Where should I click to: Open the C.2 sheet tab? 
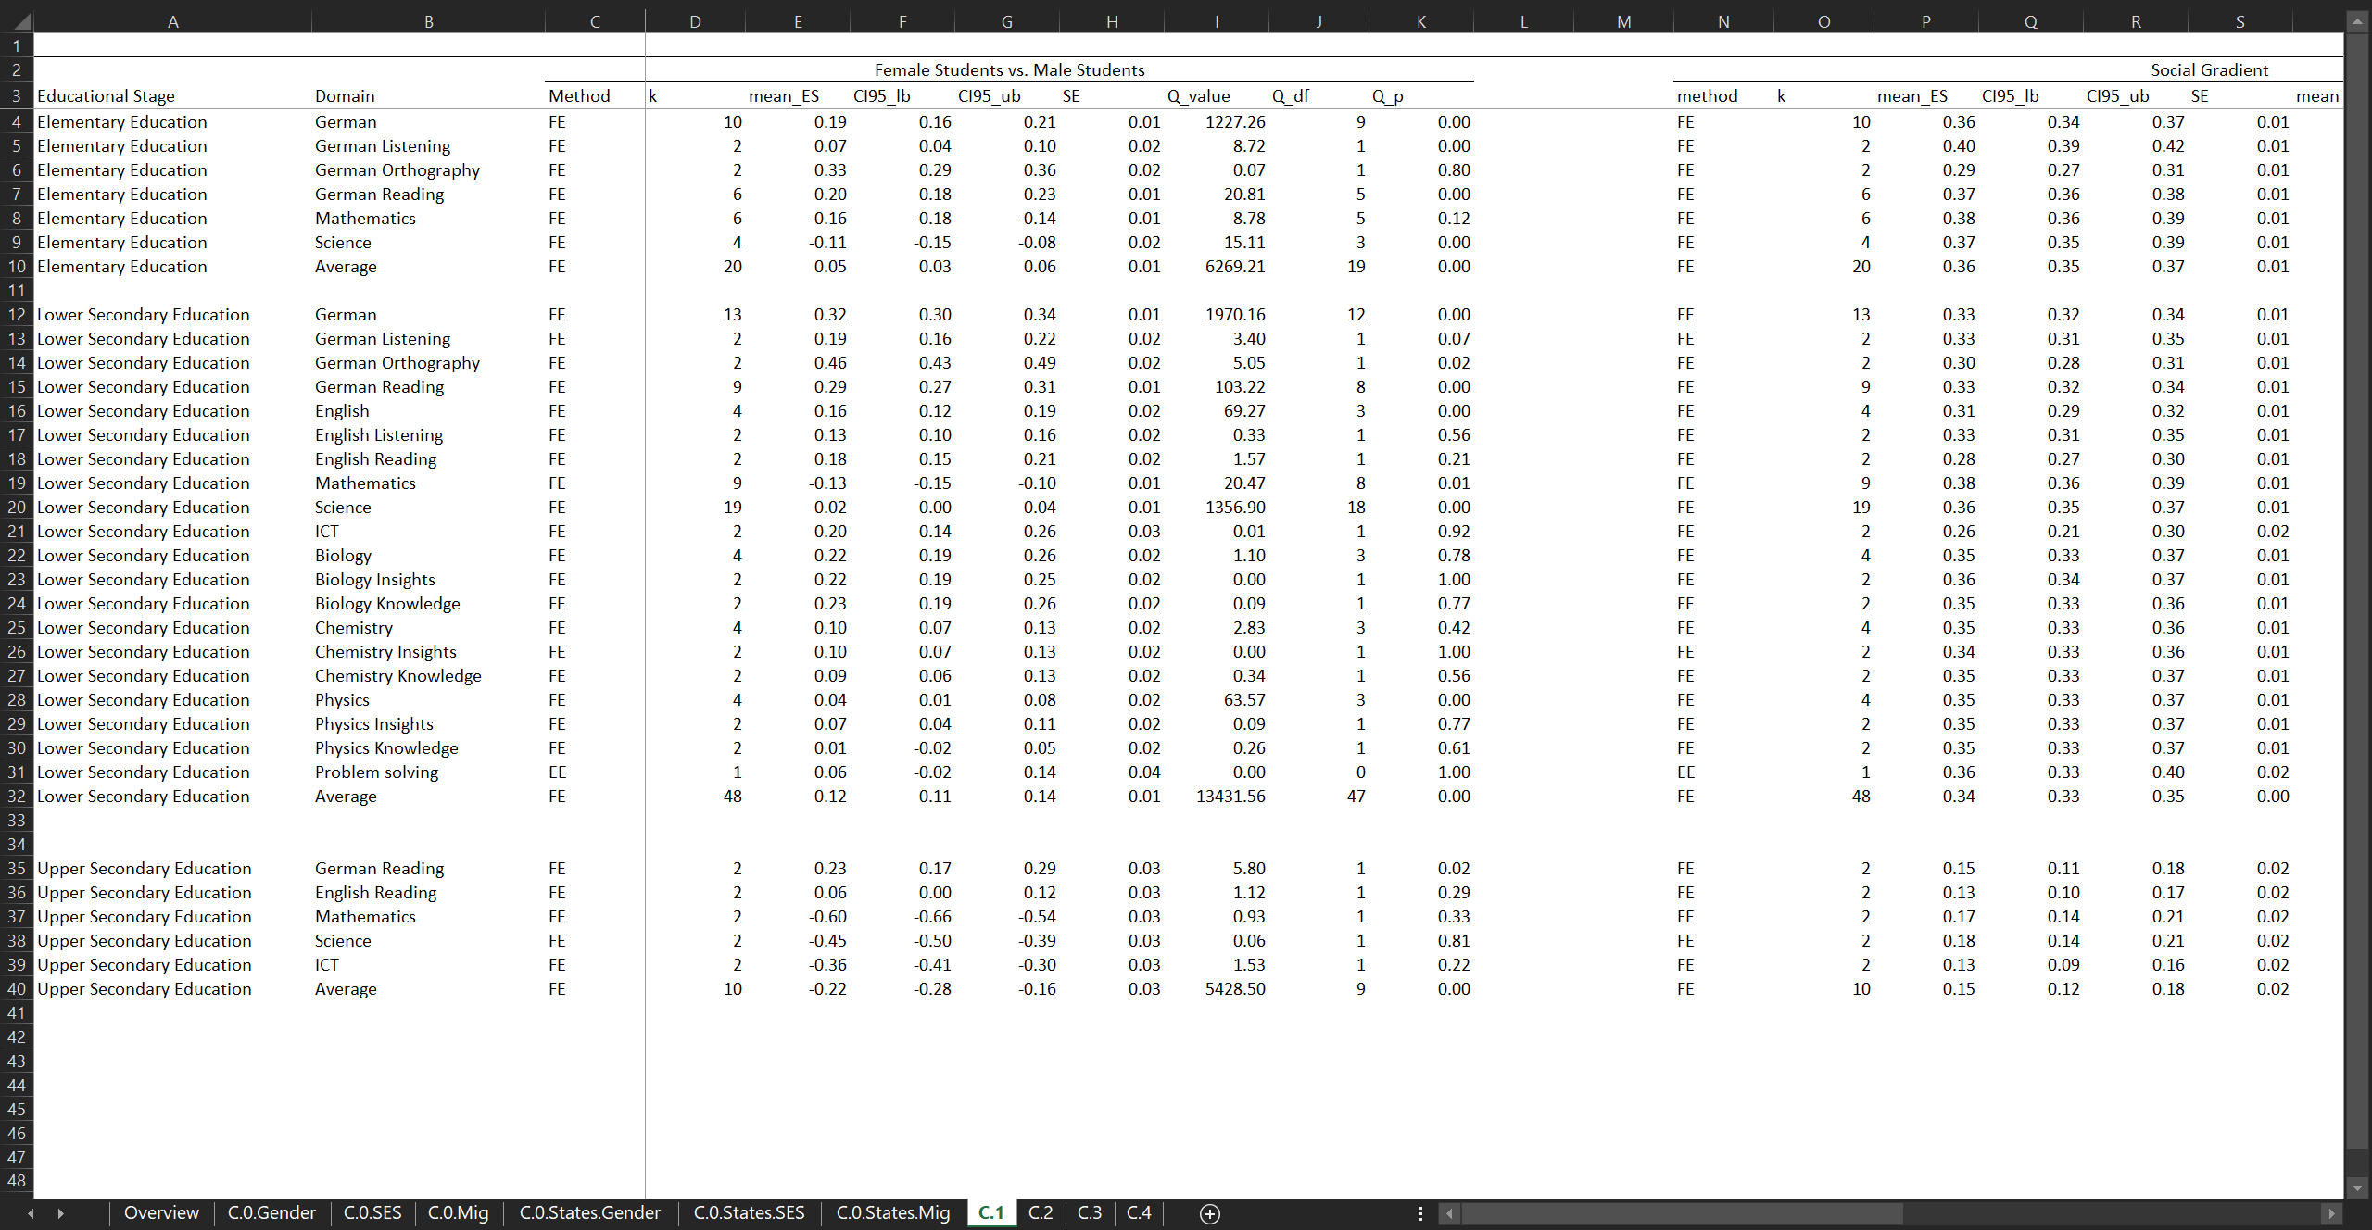[x=1041, y=1213]
